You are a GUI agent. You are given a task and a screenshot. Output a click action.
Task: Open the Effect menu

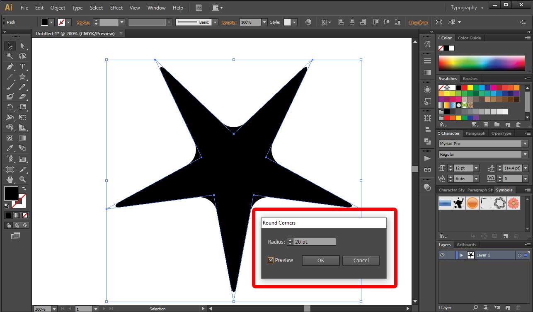click(x=116, y=7)
